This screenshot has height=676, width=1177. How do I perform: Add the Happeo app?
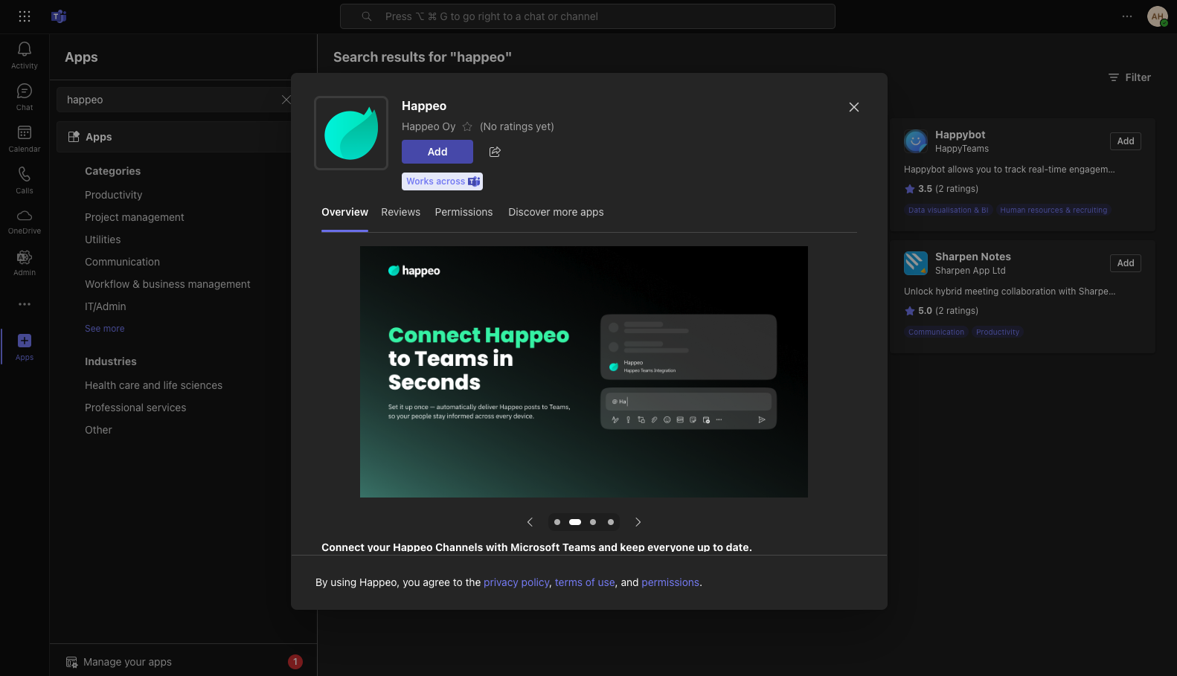click(437, 152)
